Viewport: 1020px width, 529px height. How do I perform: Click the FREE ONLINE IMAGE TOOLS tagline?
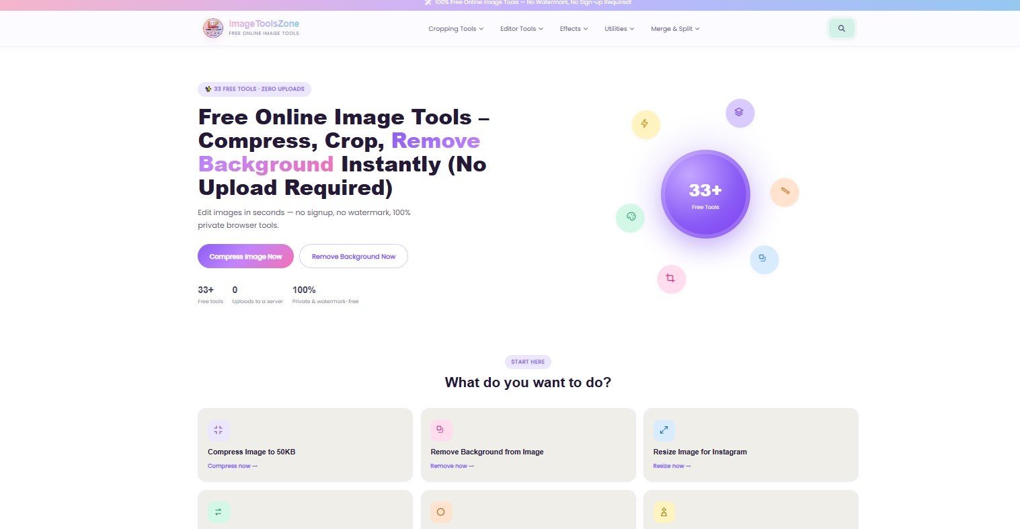(x=264, y=33)
